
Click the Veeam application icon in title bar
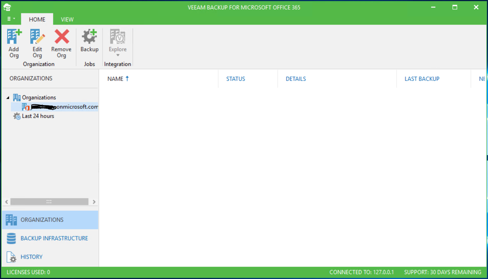[7, 7]
